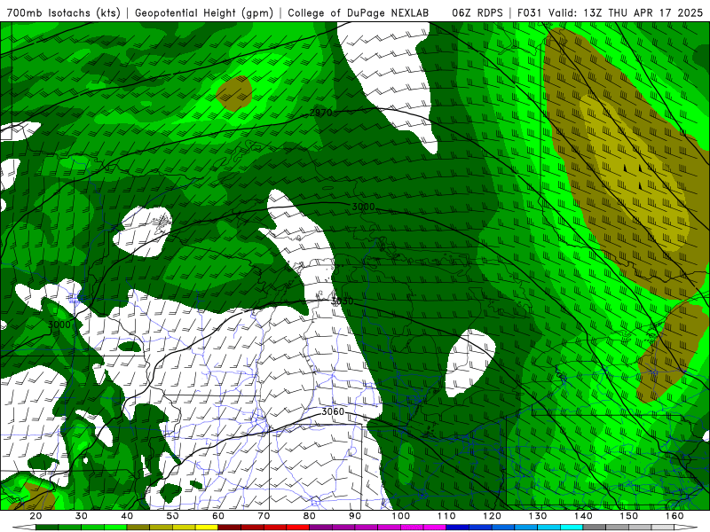The image size is (710, 532).
Task: Click the purple swatch under 80
Action: pyautogui.click(x=320, y=528)
